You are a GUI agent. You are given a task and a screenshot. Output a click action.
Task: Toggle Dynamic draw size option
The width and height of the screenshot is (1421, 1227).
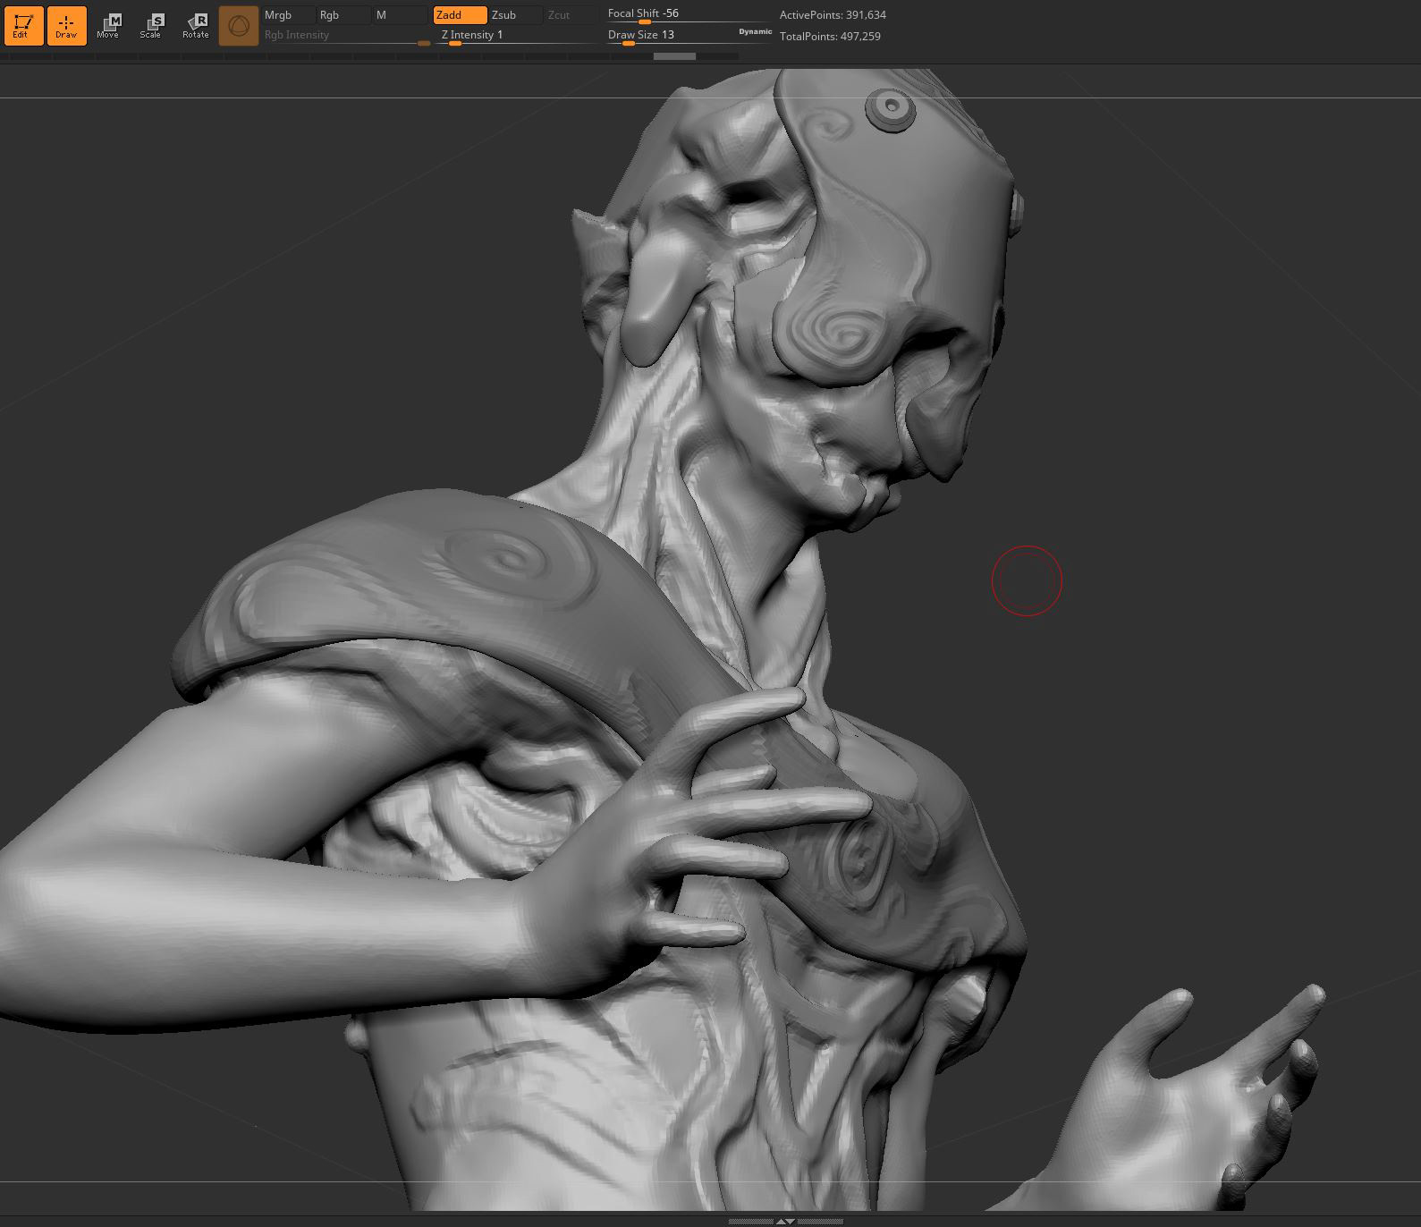755,31
